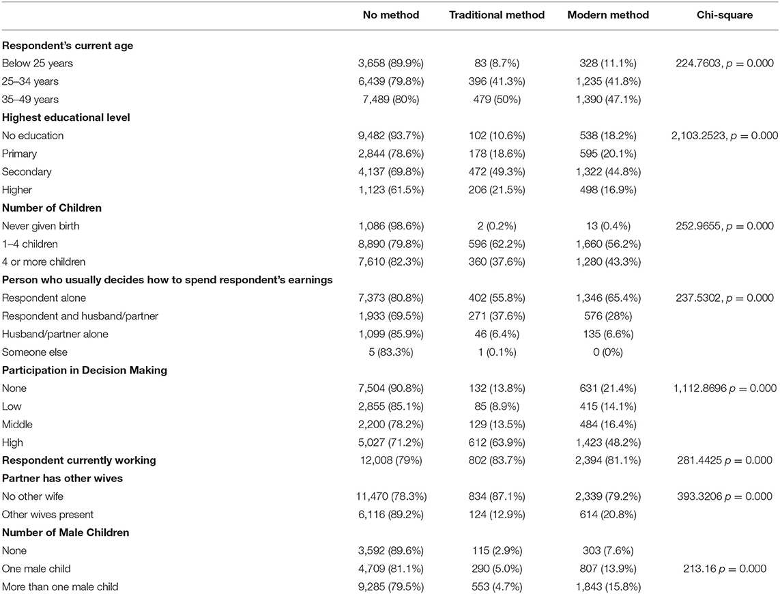Select the cell '9,482 (93.7%)'
Screen dimensions: 780x594
(391, 135)
